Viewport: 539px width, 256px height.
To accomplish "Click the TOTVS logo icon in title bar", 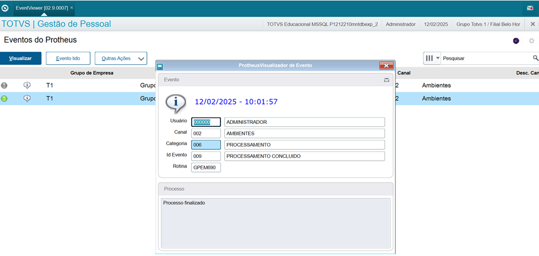I will tap(5, 7).
